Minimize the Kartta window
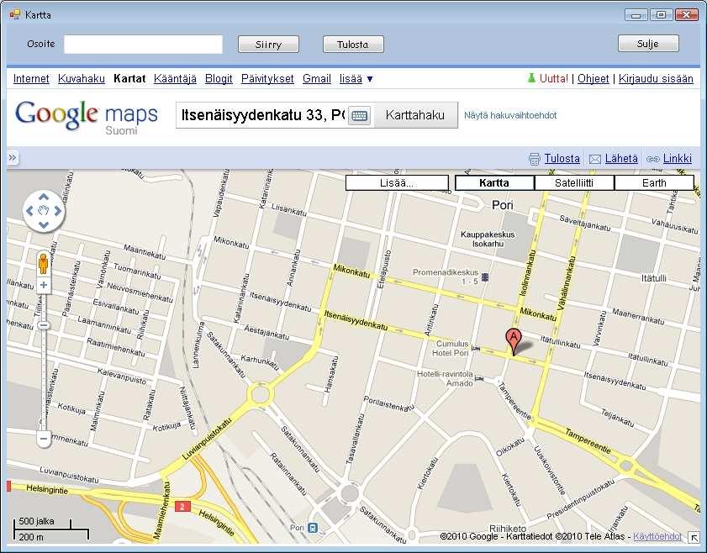The image size is (707, 553). click(636, 15)
